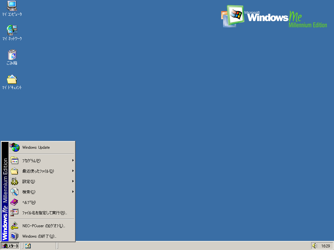Screen dimensions: 334x250
Task: Open 設定(S) menu item
Action: [x=42, y=181]
